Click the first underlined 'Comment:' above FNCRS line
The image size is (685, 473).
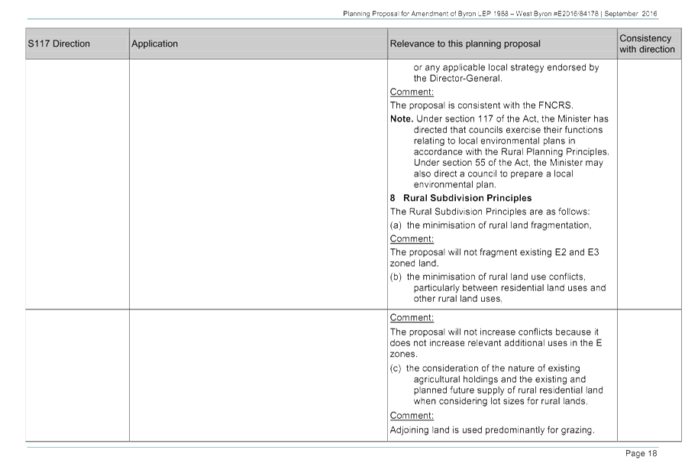click(412, 92)
